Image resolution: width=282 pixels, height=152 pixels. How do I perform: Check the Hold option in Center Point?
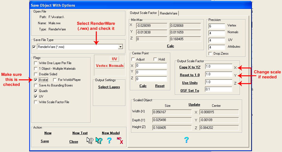(155, 59)
